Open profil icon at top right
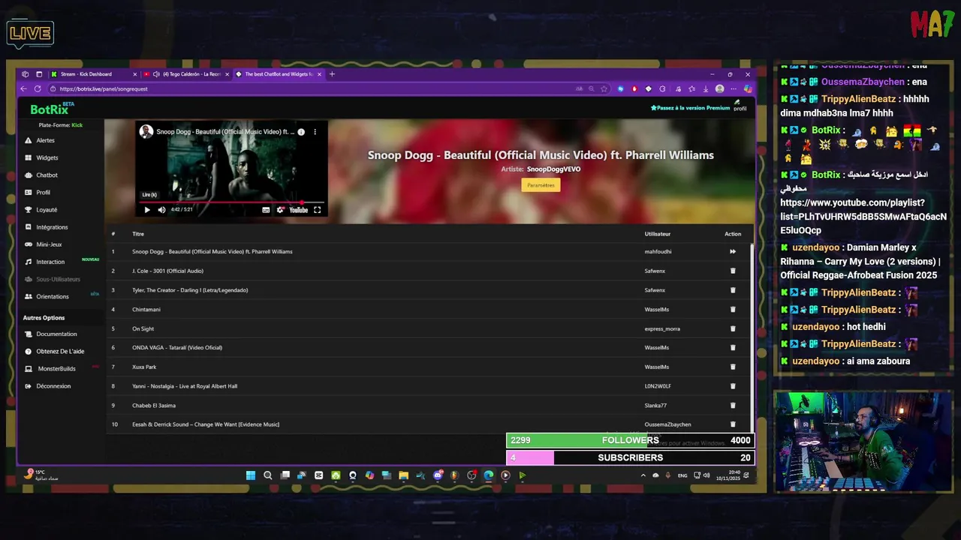961x540 pixels. pos(740,106)
